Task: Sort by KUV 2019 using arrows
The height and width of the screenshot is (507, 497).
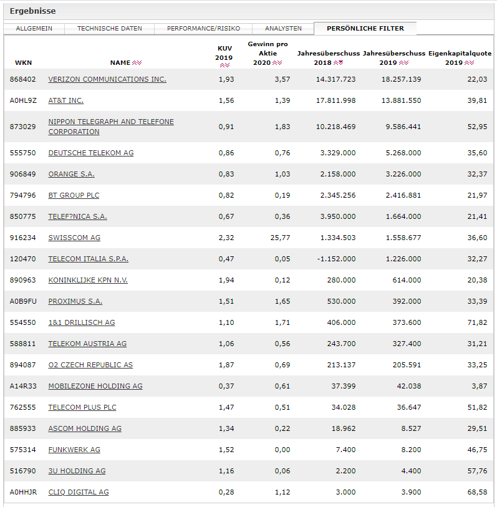Action: pyautogui.click(x=224, y=65)
